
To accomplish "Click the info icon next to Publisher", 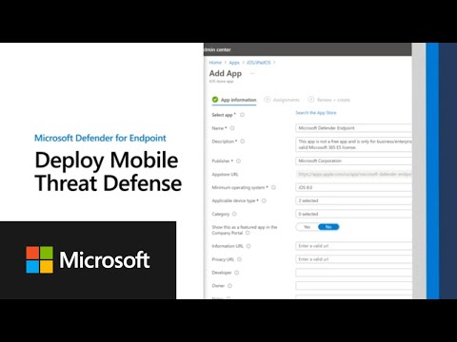I will click(x=238, y=161).
